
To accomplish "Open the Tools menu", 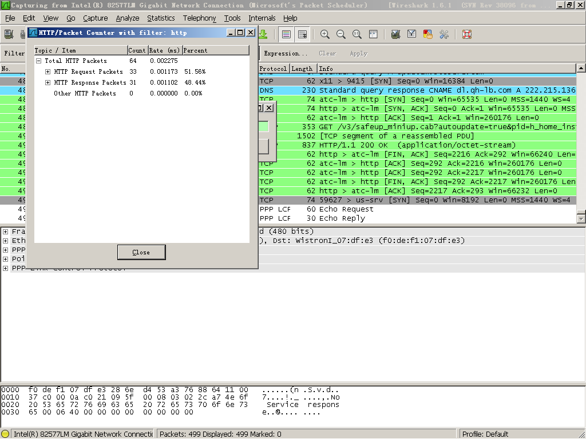I will pyautogui.click(x=232, y=18).
